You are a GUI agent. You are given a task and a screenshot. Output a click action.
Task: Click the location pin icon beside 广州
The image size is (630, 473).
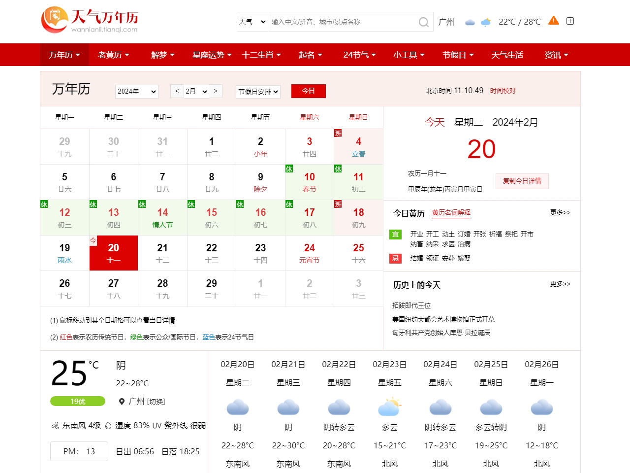tap(122, 402)
